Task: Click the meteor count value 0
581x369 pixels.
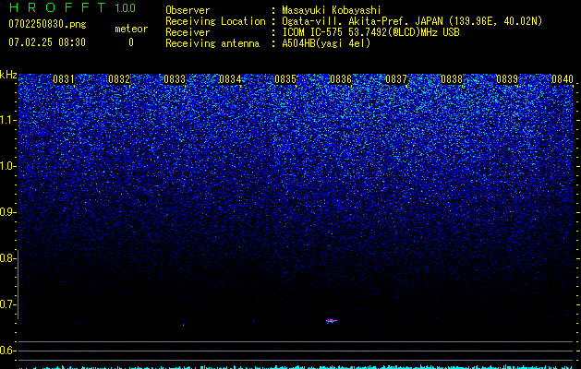Action: click(131, 42)
